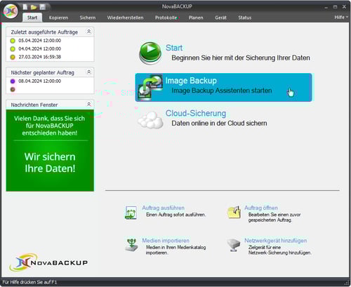The height and width of the screenshot is (287, 351).
Task: Click purple dot for 08.04.2024 planned job
Action: pyautogui.click(x=13, y=81)
